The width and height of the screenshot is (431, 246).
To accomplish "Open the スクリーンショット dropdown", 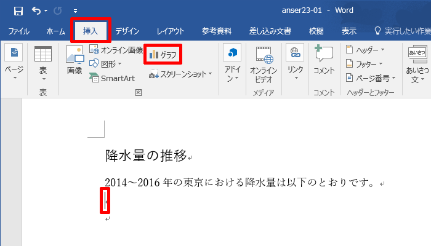I will (x=180, y=74).
